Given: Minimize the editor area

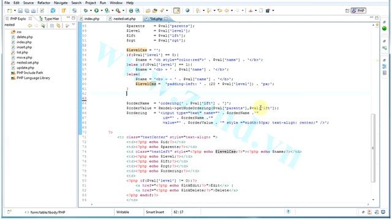Looking at the screenshot, I should click(372, 18).
